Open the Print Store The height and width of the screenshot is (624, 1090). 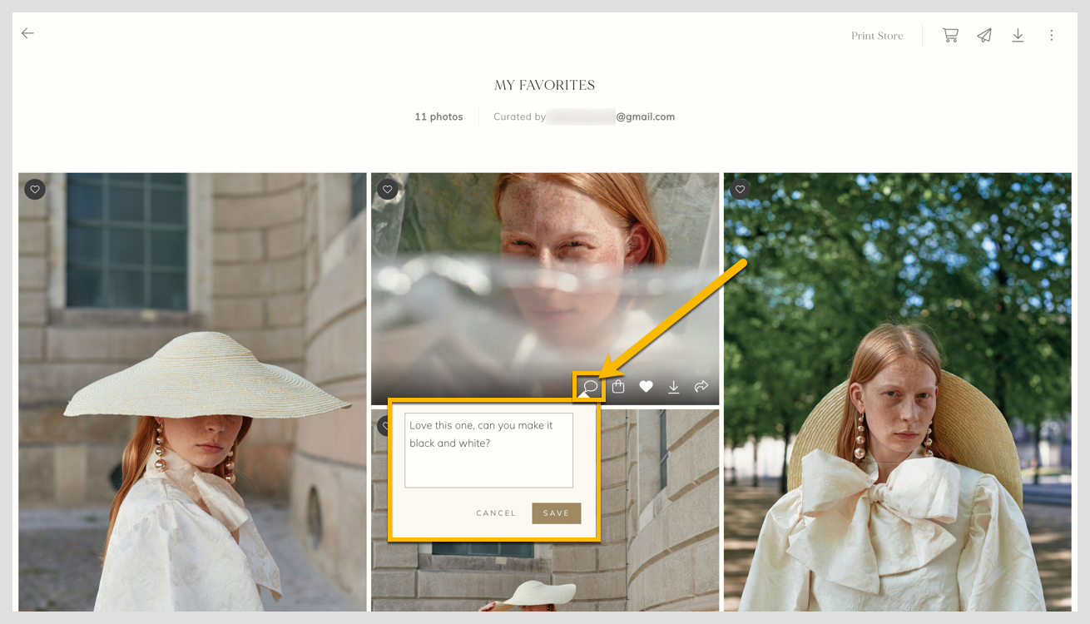pos(877,36)
